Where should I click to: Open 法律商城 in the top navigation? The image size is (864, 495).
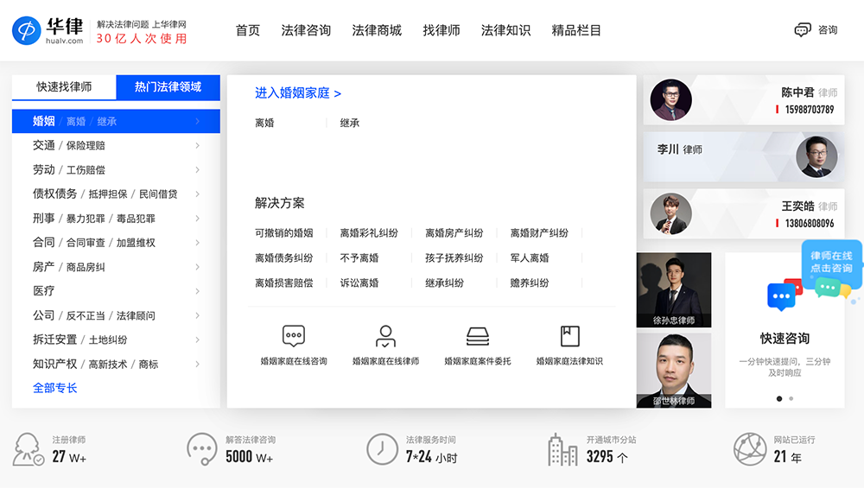(x=377, y=30)
